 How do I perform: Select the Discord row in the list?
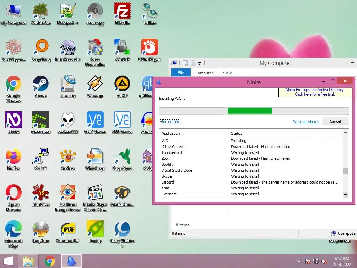click(x=251, y=182)
